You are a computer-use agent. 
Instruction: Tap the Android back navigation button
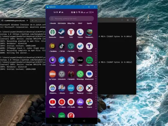click(x=84, y=121)
